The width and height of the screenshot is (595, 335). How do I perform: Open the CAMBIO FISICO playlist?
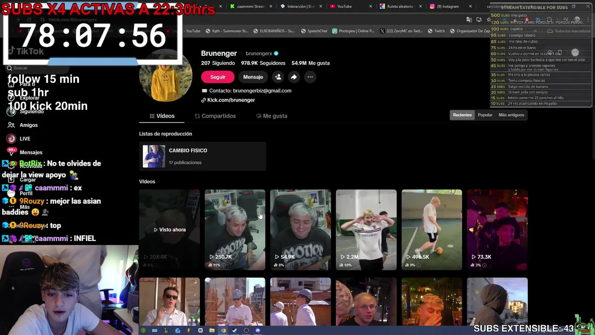(202, 156)
